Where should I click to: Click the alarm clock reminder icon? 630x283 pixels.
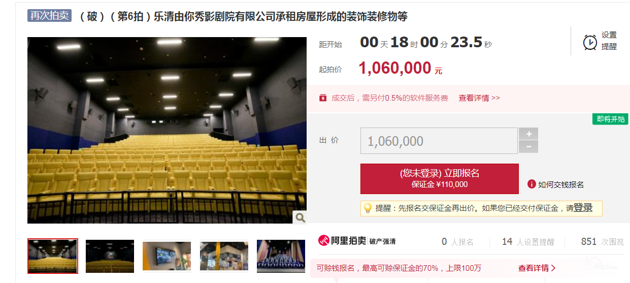coord(590,42)
